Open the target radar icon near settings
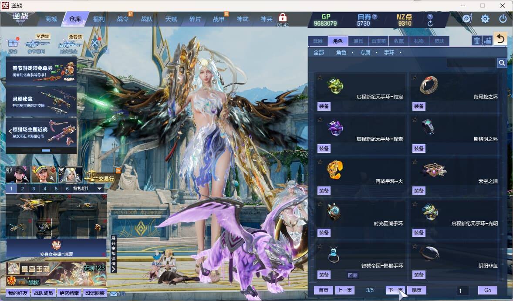Viewport: 513px width, 301px height. point(467,19)
